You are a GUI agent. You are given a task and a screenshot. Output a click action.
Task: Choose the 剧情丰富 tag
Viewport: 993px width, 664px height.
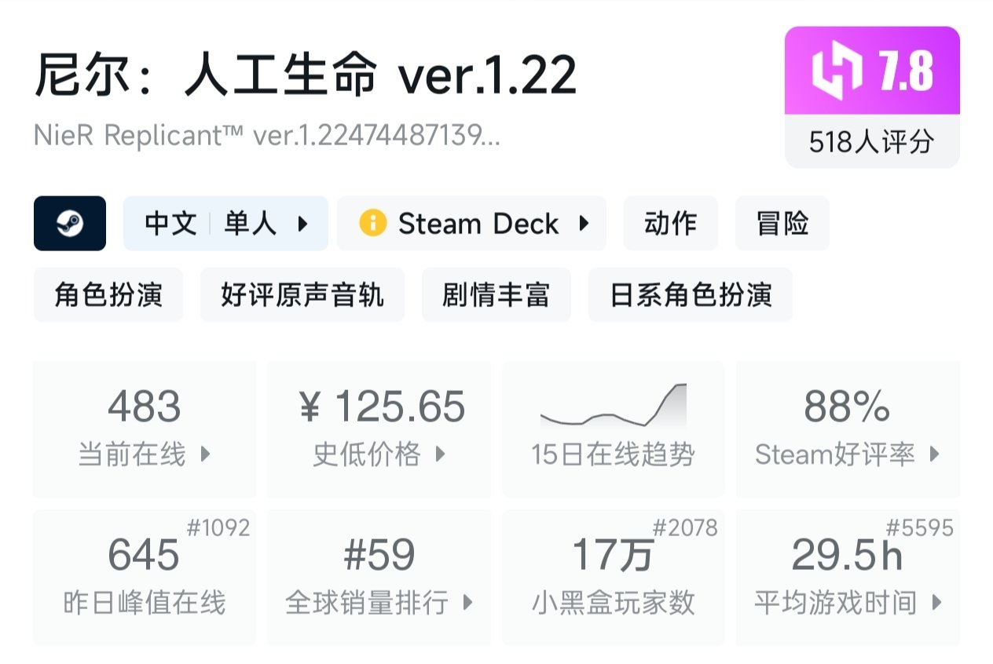[496, 295]
